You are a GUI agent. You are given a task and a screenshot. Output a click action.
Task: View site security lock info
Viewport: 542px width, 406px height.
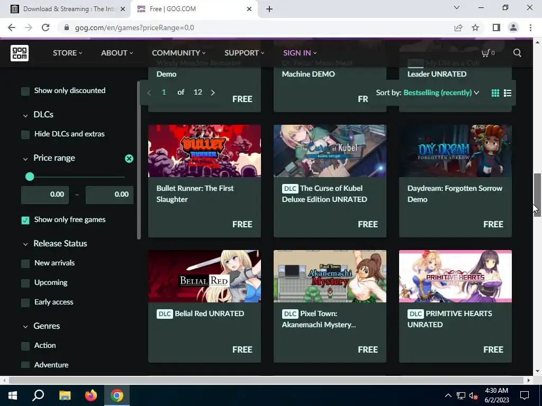tap(67, 27)
